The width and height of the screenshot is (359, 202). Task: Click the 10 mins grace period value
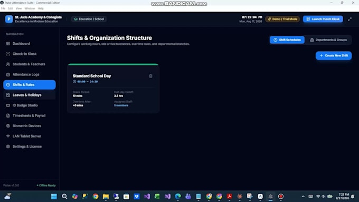78,96
